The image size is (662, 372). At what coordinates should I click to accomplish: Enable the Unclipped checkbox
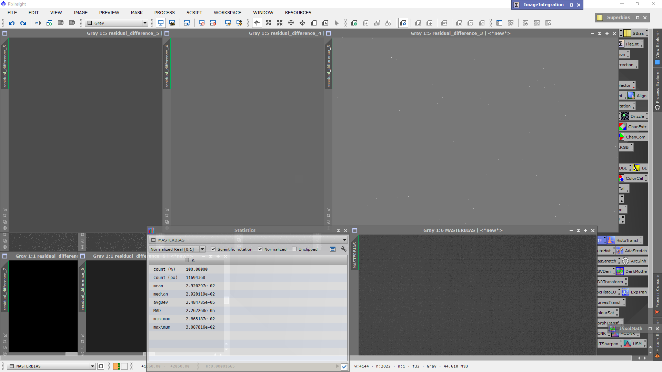[x=294, y=249]
